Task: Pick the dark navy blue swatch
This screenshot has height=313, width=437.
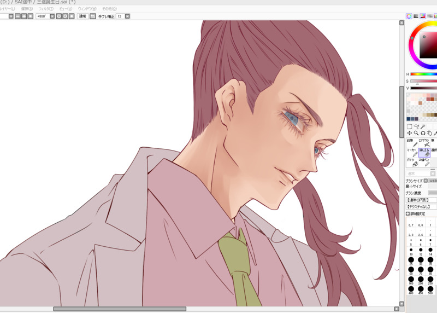Action: pyautogui.click(x=409, y=119)
